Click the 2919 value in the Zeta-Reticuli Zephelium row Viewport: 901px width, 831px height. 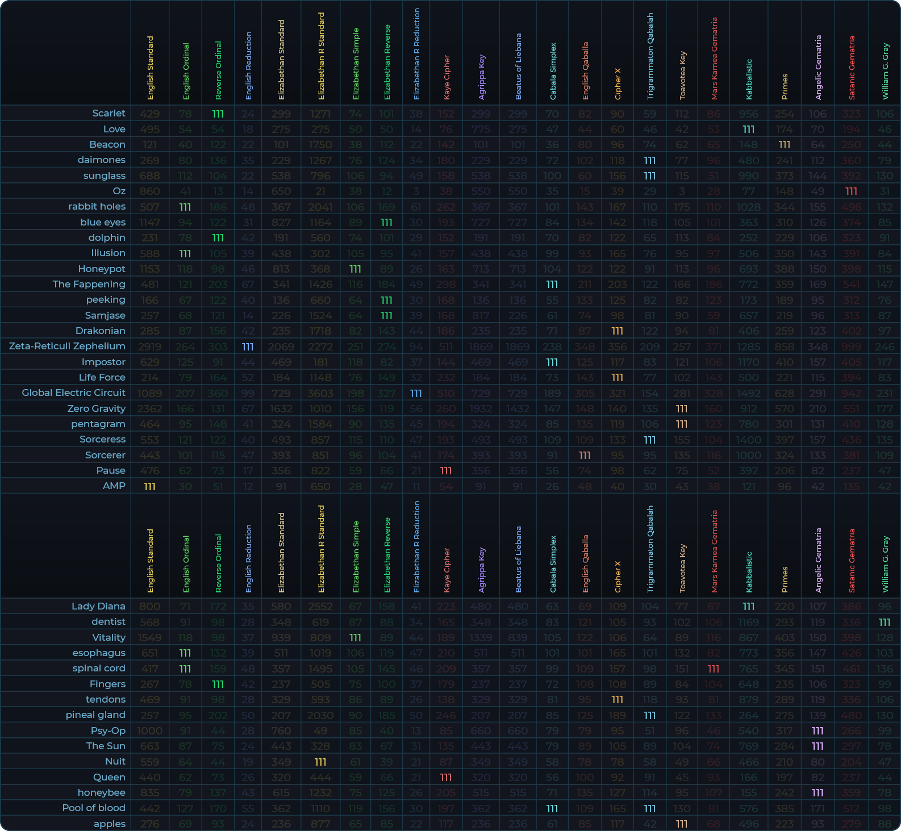tap(149, 346)
